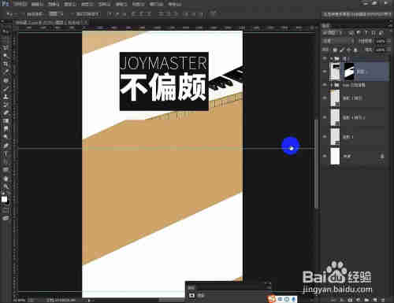Select the Brush tool

pyautogui.click(x=6, y=88)
